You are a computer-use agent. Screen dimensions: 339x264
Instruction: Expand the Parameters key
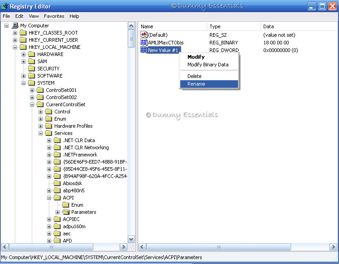[x=57, y=212]
